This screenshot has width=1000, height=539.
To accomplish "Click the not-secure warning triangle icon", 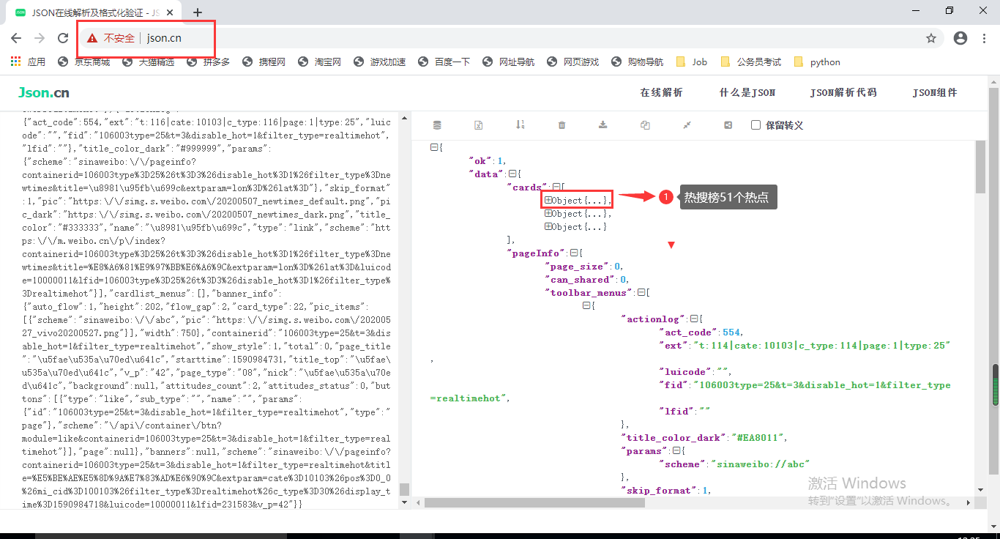I will 92,38.
